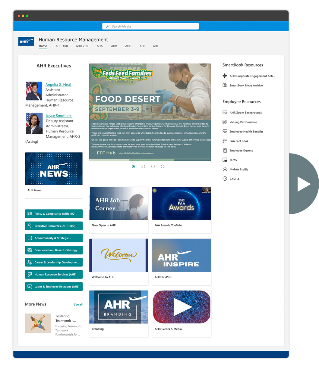Switch to the AHR-100 tab
The image size is (319, 370).
[x=62, y=46]
